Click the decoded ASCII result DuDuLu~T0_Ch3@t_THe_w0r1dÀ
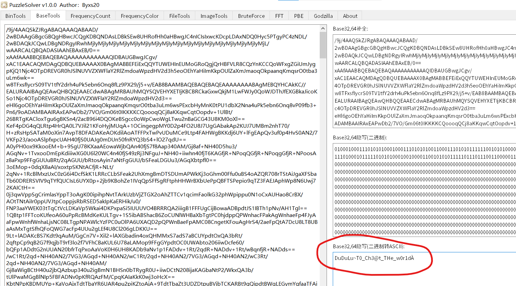The width and height of the screenshot is (516, 286). click(374, 258)
